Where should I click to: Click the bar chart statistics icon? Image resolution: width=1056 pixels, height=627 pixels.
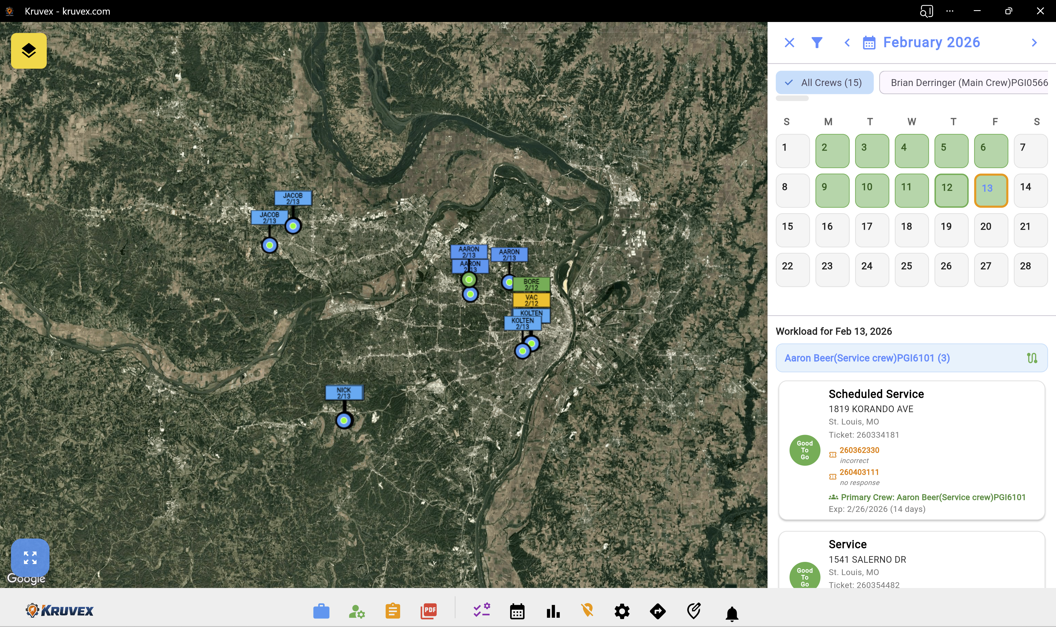[552, 611]
